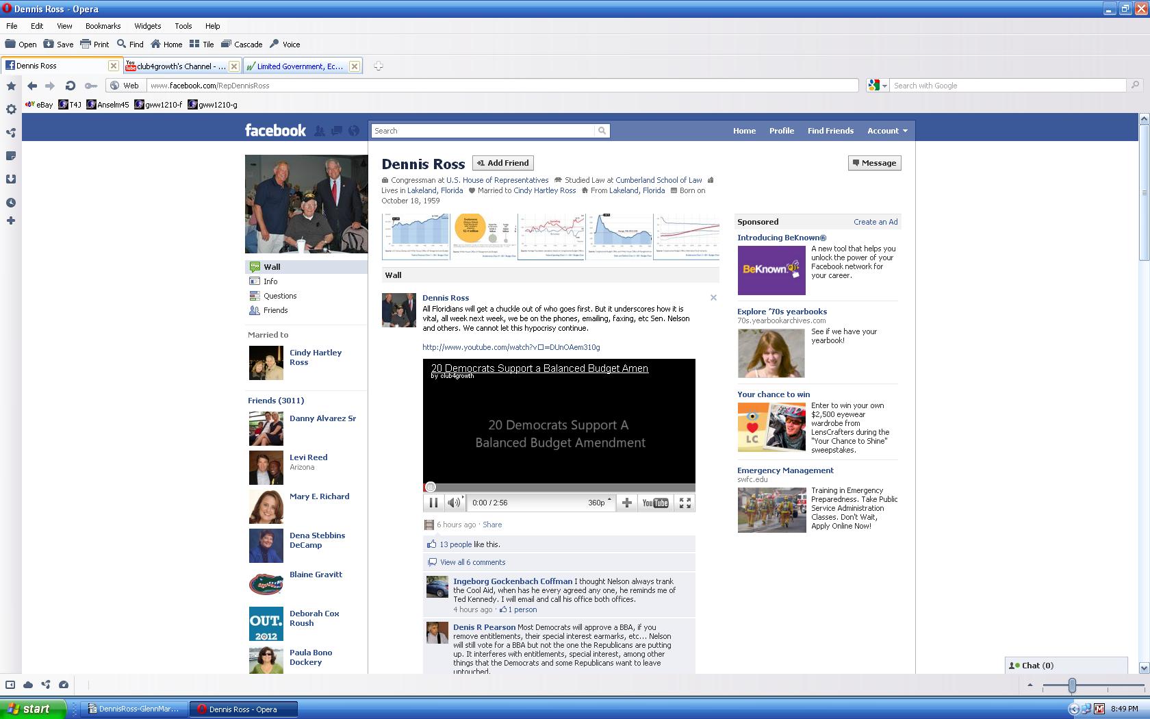The width and height of the screenshot is (1150, 719).
Task: Open the File menu
Action: click(x=12, y=26)
